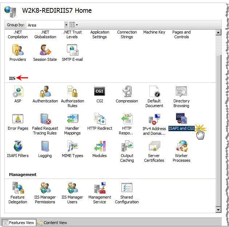Click the IIS group header
Image resolution: width=229 pixels, height=227 pixels.
(12, 78)
